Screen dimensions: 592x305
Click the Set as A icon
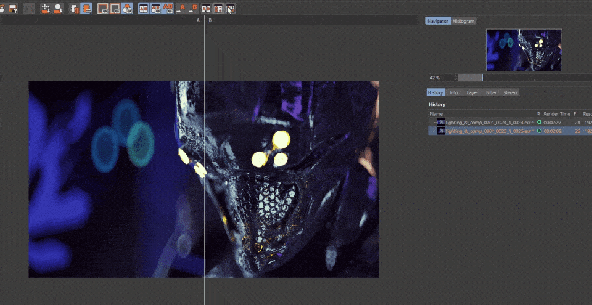pos(181,8)
